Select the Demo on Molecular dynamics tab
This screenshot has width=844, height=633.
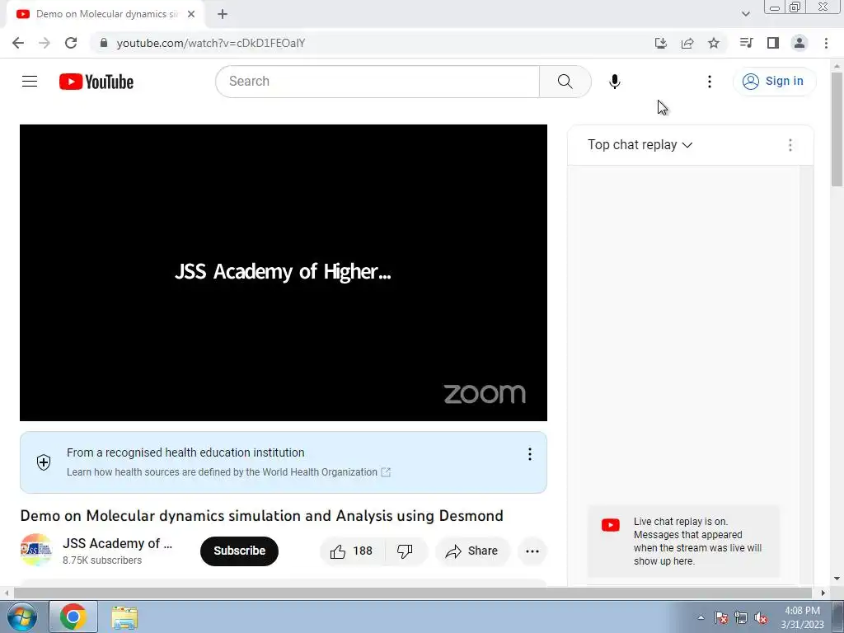pos(105,14)
